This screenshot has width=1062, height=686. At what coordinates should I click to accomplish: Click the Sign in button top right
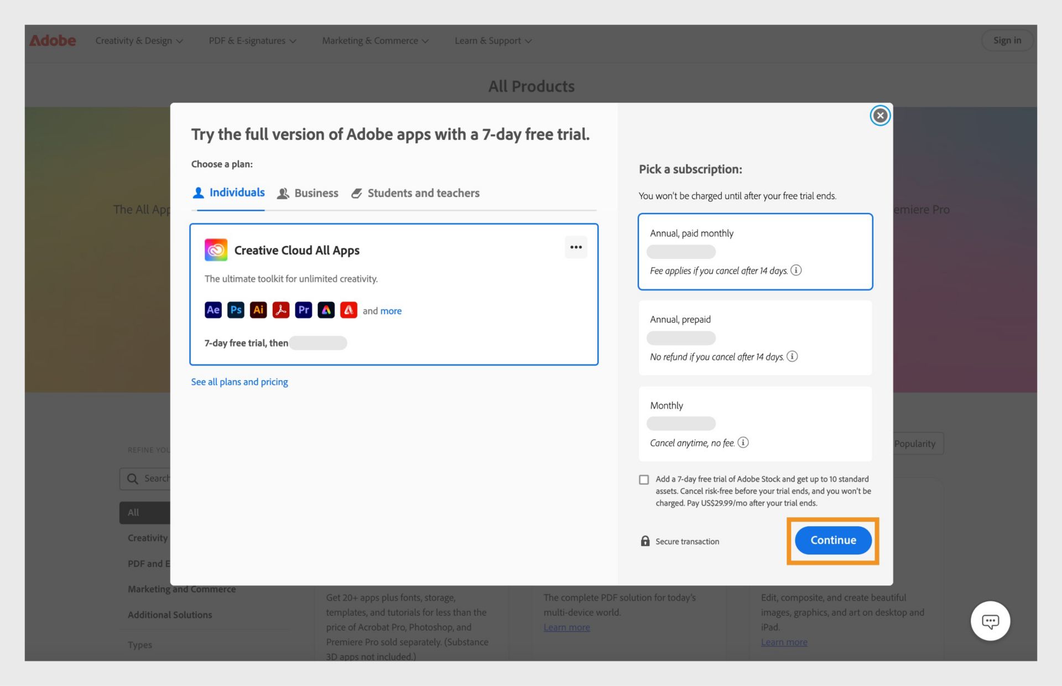(x=1006, y=40)
